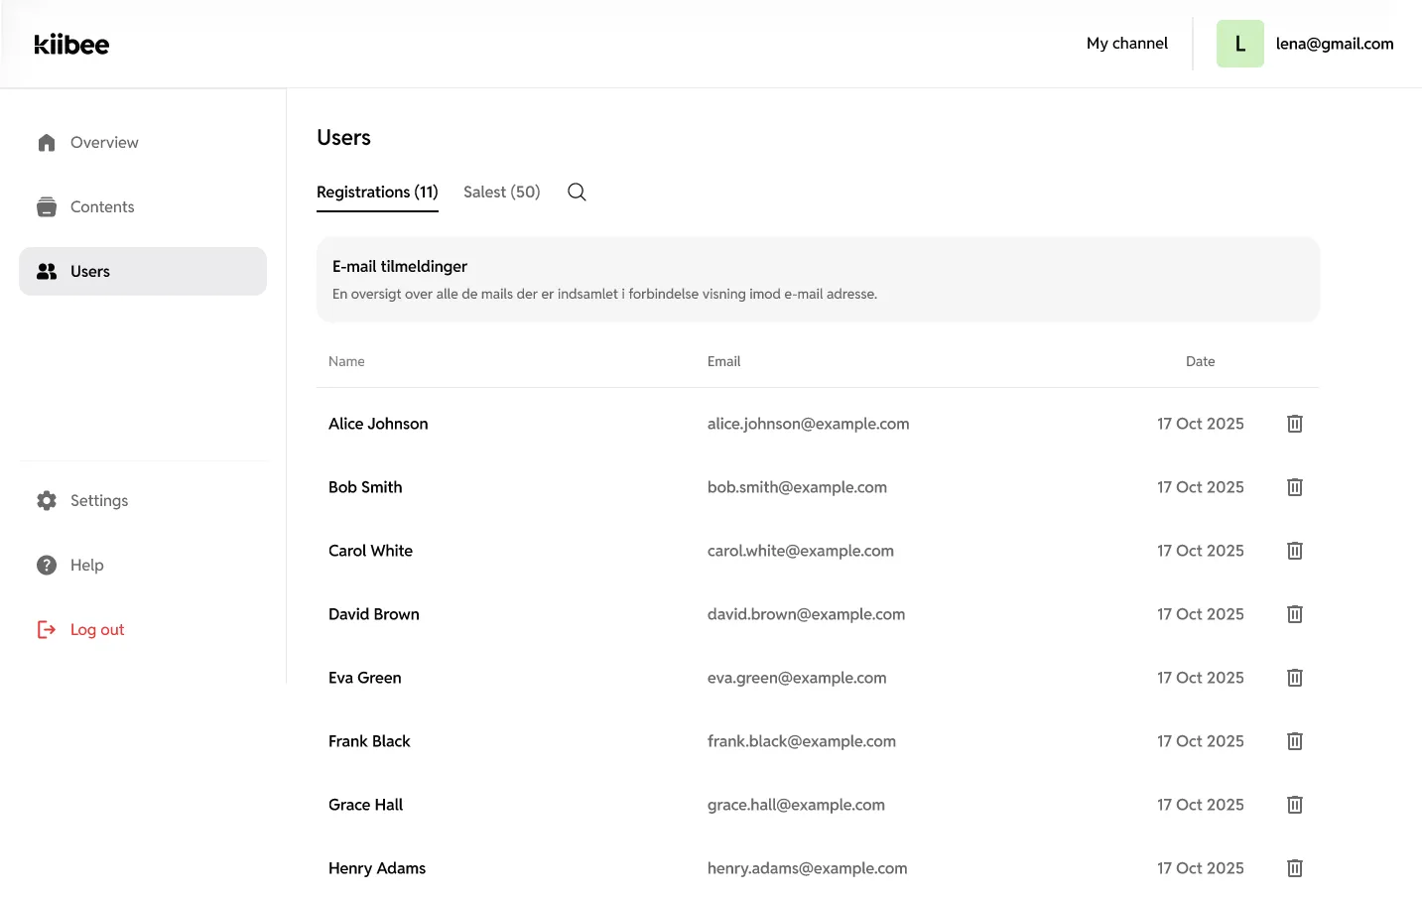Delete Henry Adams using the trash icon
The height and width of the screenshot is (901, 1422).
click(x=1294, y=868)
